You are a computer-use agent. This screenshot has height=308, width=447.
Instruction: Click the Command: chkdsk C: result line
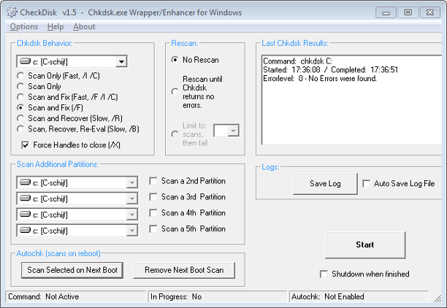point(297,61)
